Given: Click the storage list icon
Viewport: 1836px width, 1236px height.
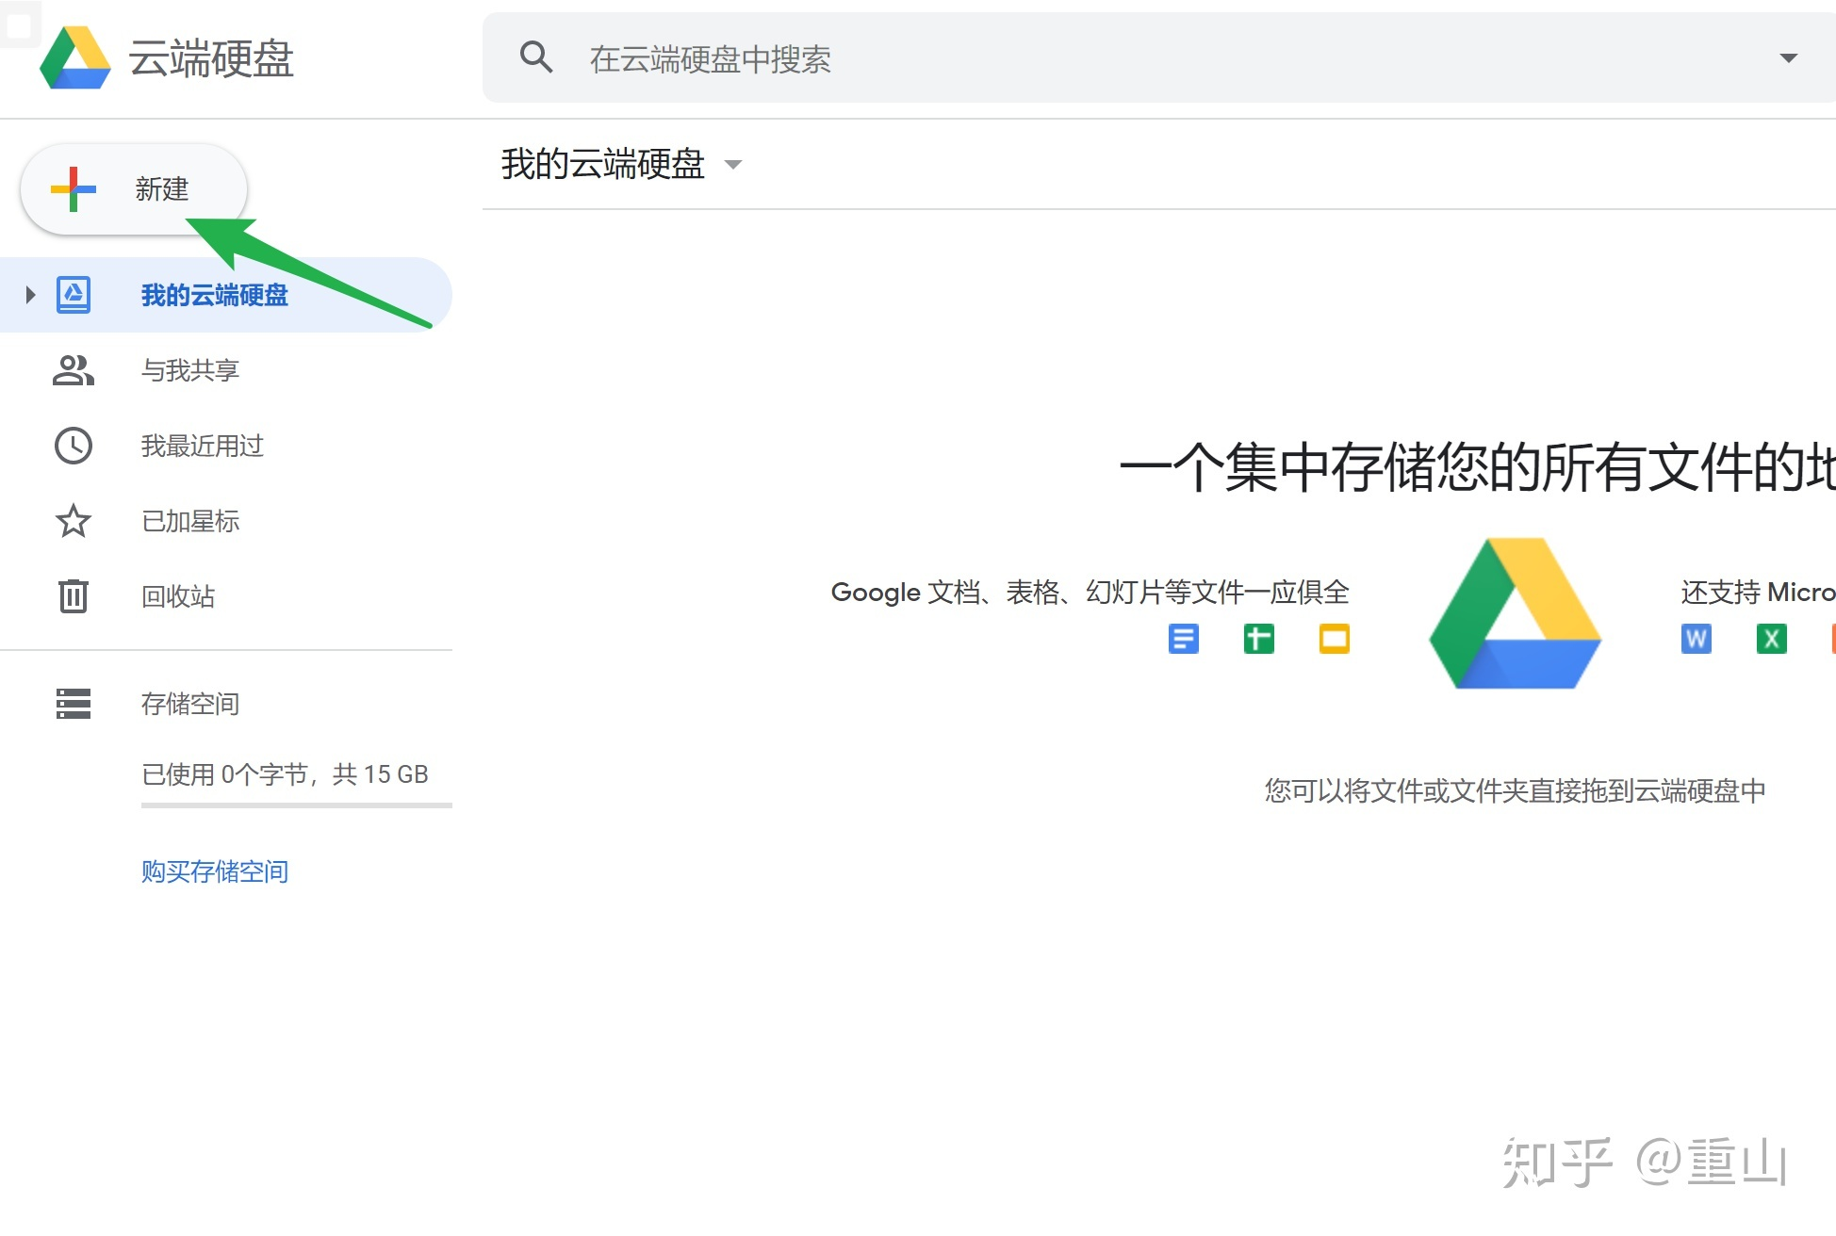Looking at the screenshot, I should point(74,704).
